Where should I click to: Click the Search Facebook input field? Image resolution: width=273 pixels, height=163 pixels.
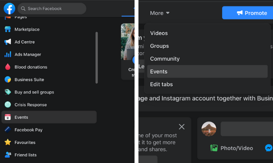(52, 9)
